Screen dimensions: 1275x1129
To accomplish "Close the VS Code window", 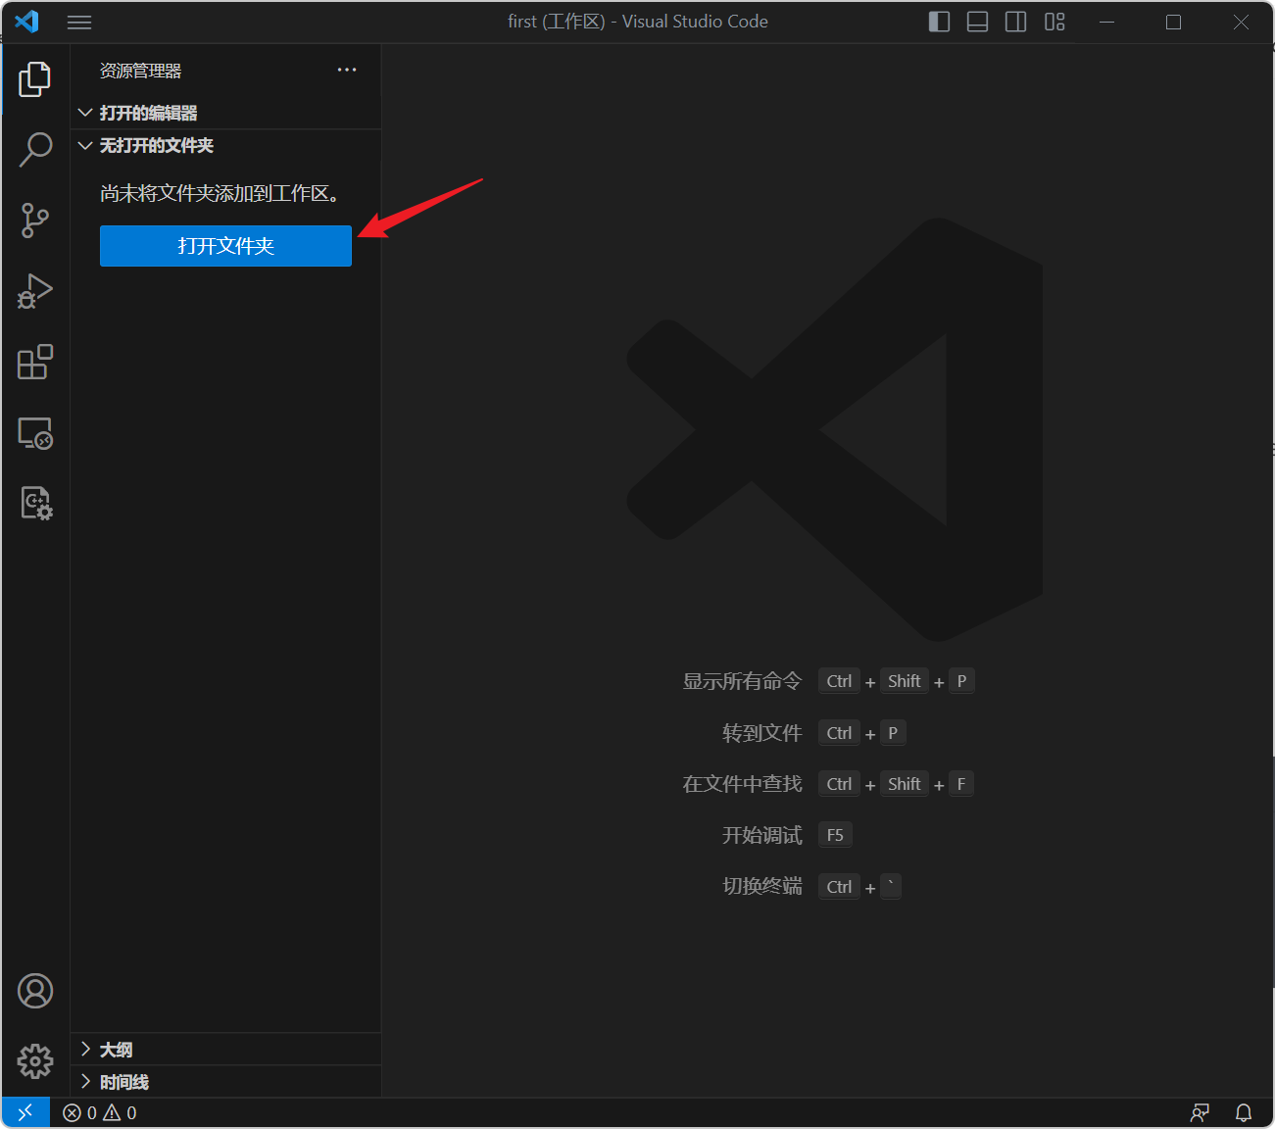I will click(x=1241, y=22).
